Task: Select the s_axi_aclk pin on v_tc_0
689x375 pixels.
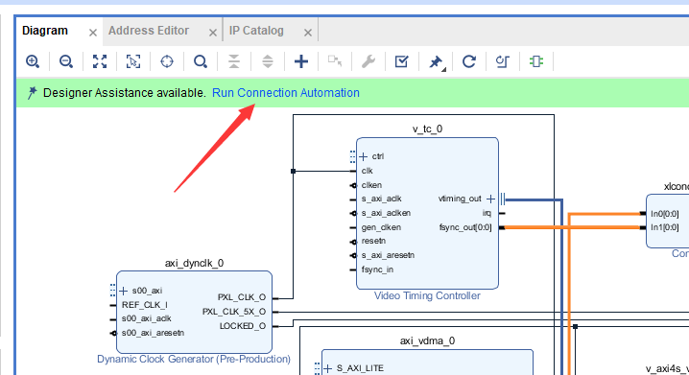Action: (x=381, y=199)
